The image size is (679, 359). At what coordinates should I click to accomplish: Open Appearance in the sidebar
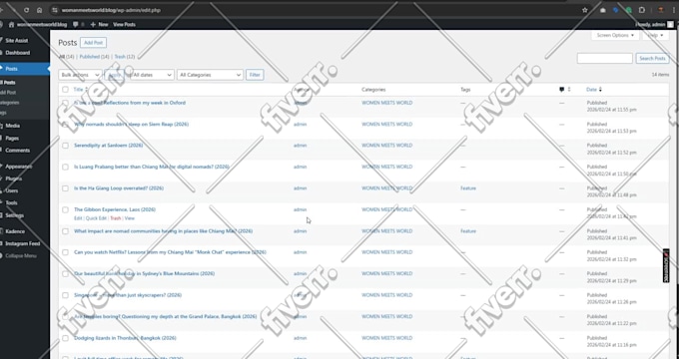click(x=18, y=167)
